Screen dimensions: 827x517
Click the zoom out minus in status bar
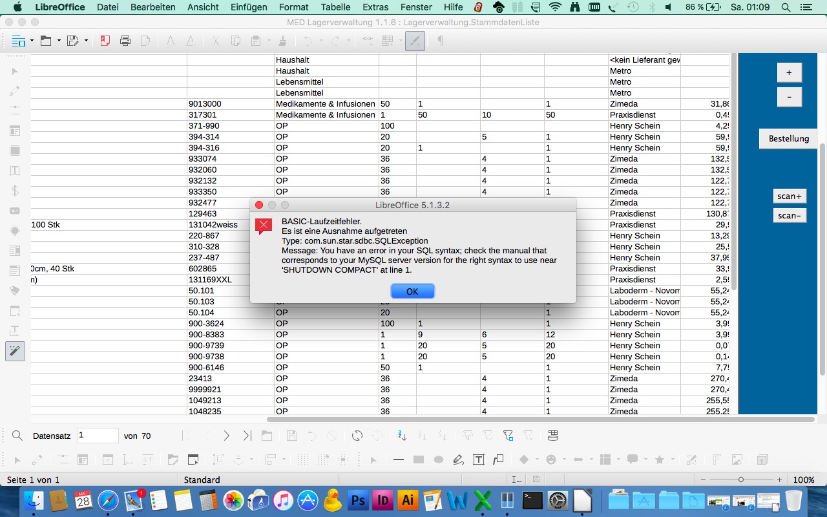coord(702,480)
